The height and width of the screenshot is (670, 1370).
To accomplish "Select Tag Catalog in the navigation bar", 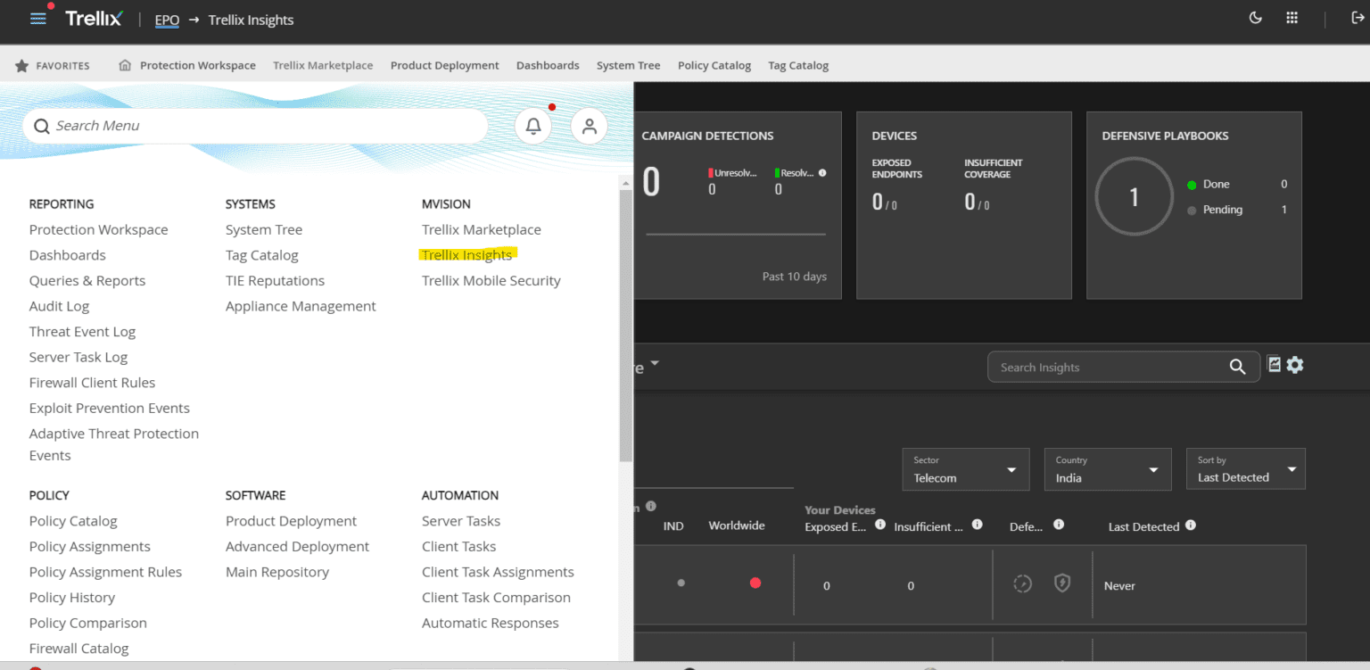I will click(x=798, y=64).
